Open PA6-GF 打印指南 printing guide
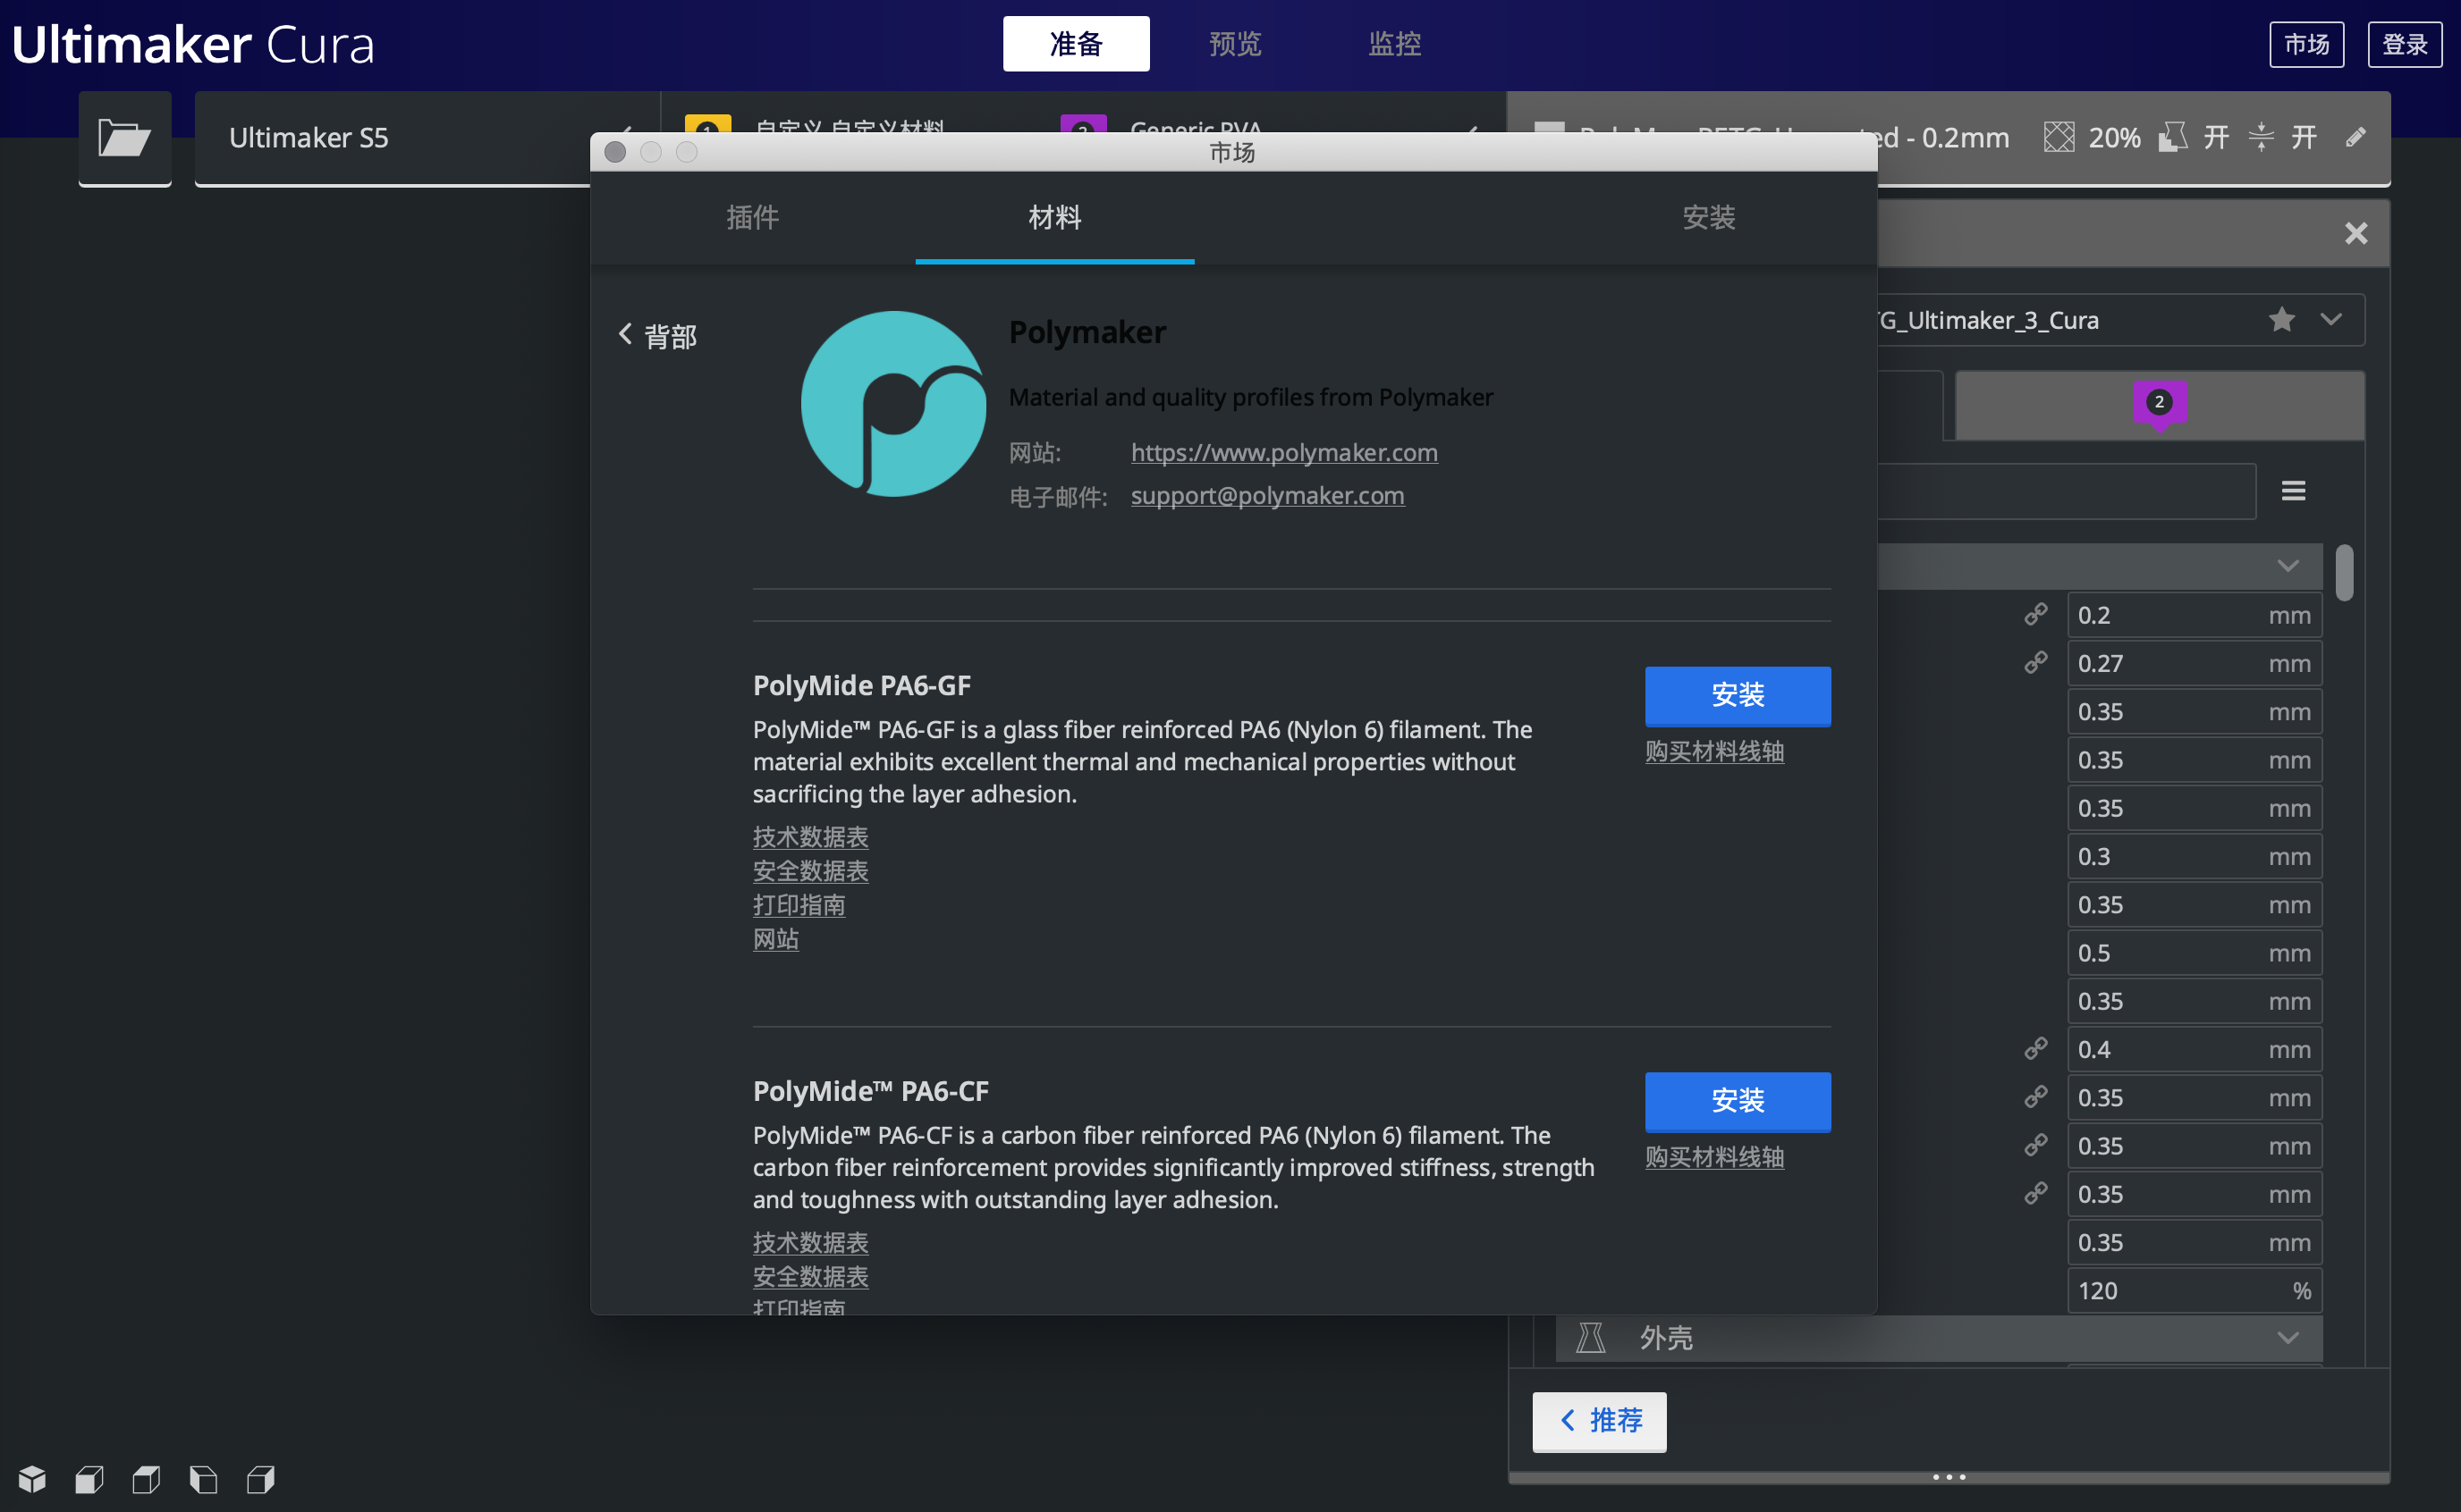This screenshot has width=2461, height=1512. click(x=799, y=904)
